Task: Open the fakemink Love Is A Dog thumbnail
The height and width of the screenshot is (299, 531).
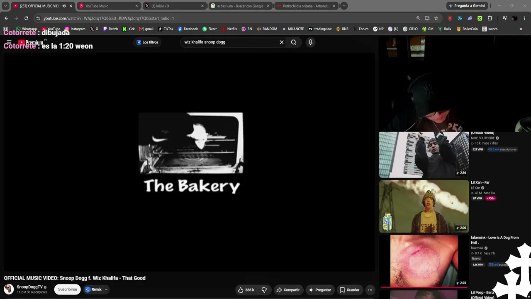Action: [424, 261]
